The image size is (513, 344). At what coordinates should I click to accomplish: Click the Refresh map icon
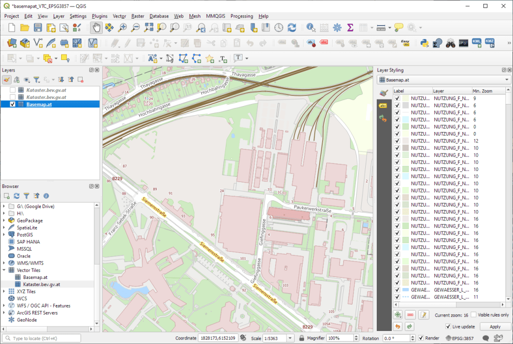pos(292,28)
